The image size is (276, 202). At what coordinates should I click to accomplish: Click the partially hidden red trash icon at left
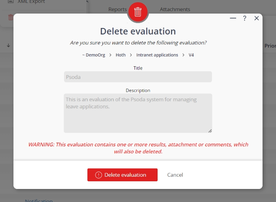click(x=11, y=17)
